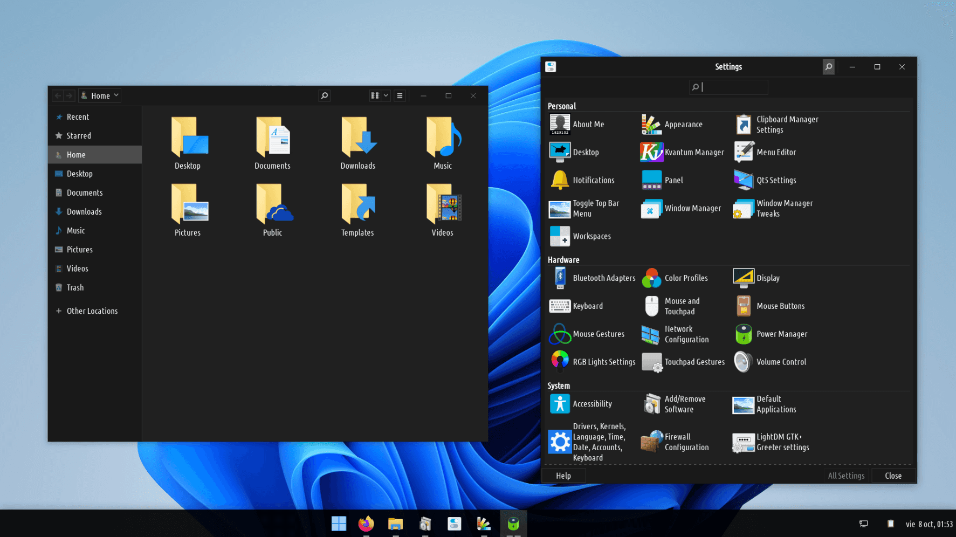Click the Help button in Settings
The image size is (956, 537).
tap(563, 476)
